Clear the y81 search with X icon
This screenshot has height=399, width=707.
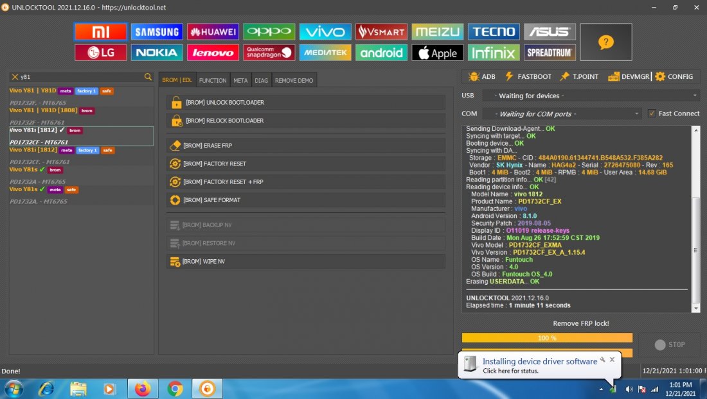pos(15,77)
